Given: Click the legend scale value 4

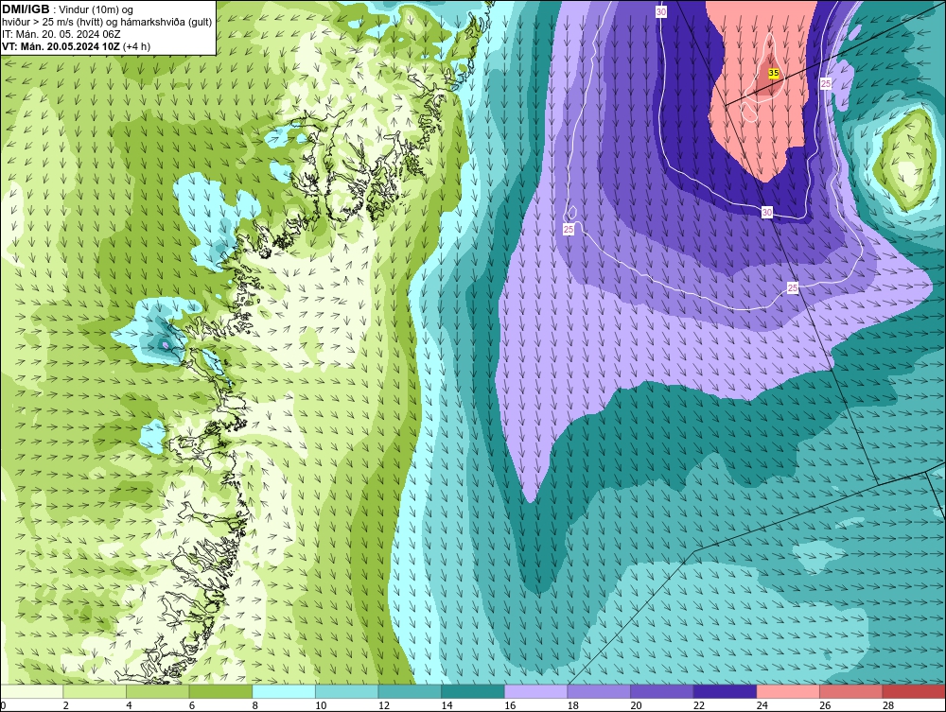Looking at the screenshot, I should [x=129, y=705].
